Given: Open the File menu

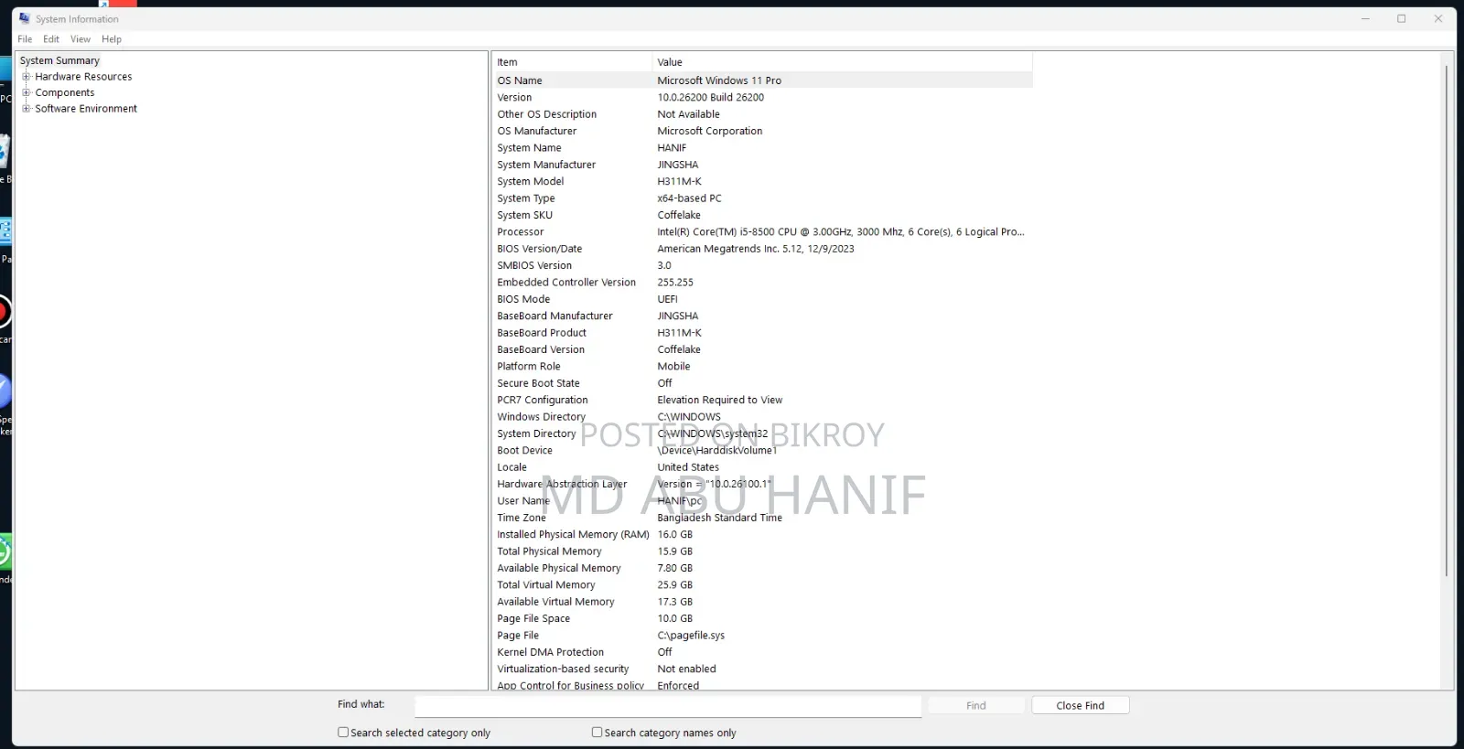Looking at the screenshot, I should tap(25, 39).
